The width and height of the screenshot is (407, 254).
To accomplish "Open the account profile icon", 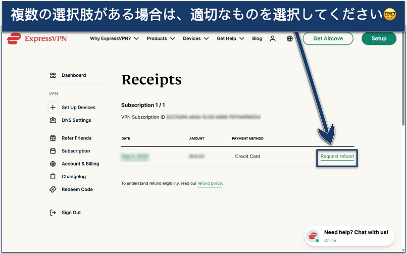I will 273,38.
